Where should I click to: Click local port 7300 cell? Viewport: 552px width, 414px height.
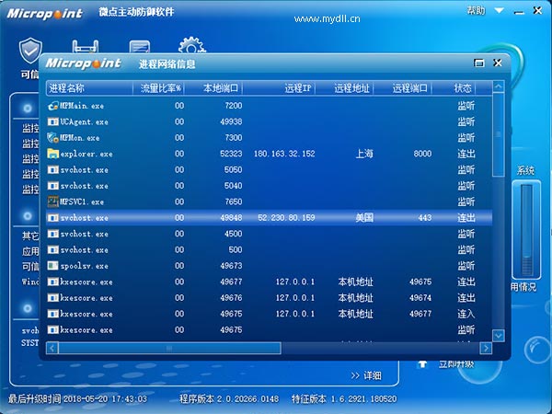234,138
